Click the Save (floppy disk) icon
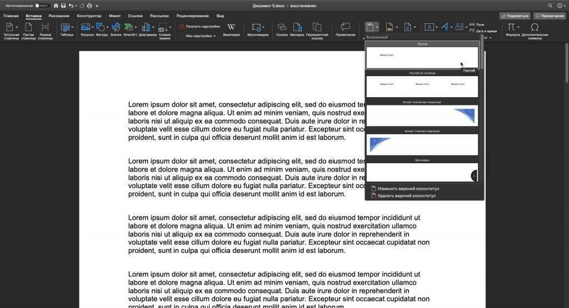 [63, 6]
